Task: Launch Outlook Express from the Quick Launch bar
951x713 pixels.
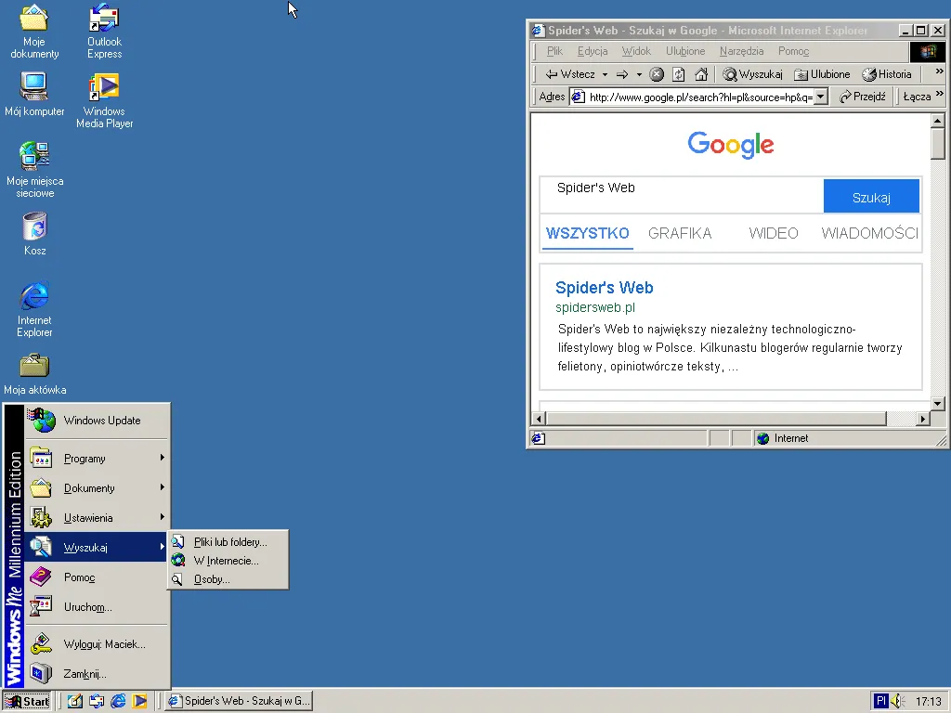Action: [x=97, y=701]
